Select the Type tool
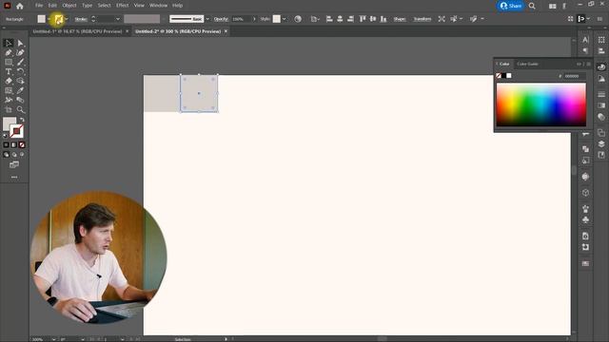The width and height of the screenshot is (609, 342). point(9,71)
